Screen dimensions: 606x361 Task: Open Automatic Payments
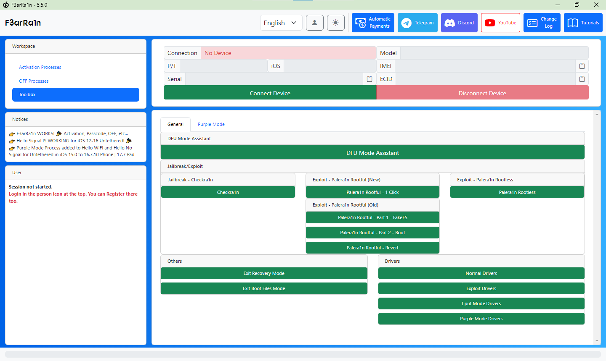point(373,23)
